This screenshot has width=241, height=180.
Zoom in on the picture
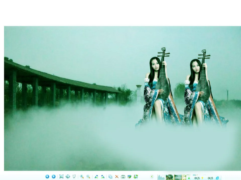(x=82, y=176)
